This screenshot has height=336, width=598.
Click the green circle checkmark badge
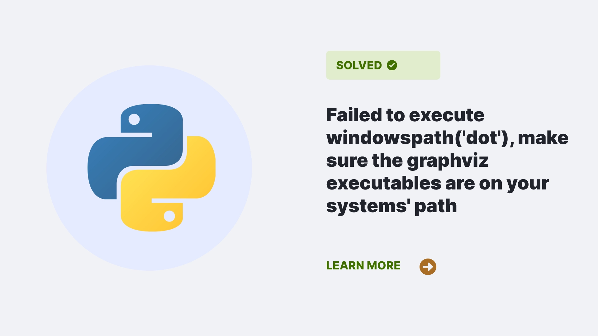[392, 65]
